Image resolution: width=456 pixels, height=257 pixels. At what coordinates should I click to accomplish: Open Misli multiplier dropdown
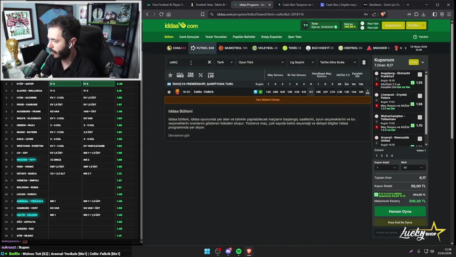pos(413,167)
